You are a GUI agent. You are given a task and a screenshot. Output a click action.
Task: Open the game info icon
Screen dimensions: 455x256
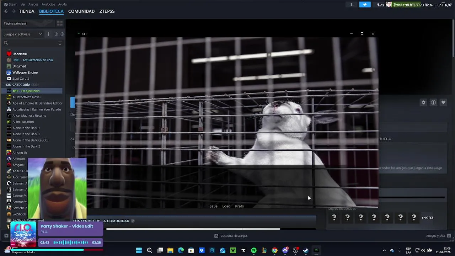(433, 102)
